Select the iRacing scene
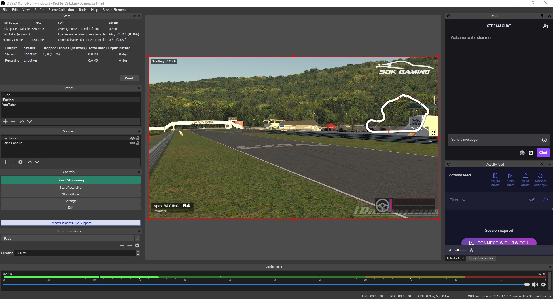The image size is (553, 299). click(71, 100)
